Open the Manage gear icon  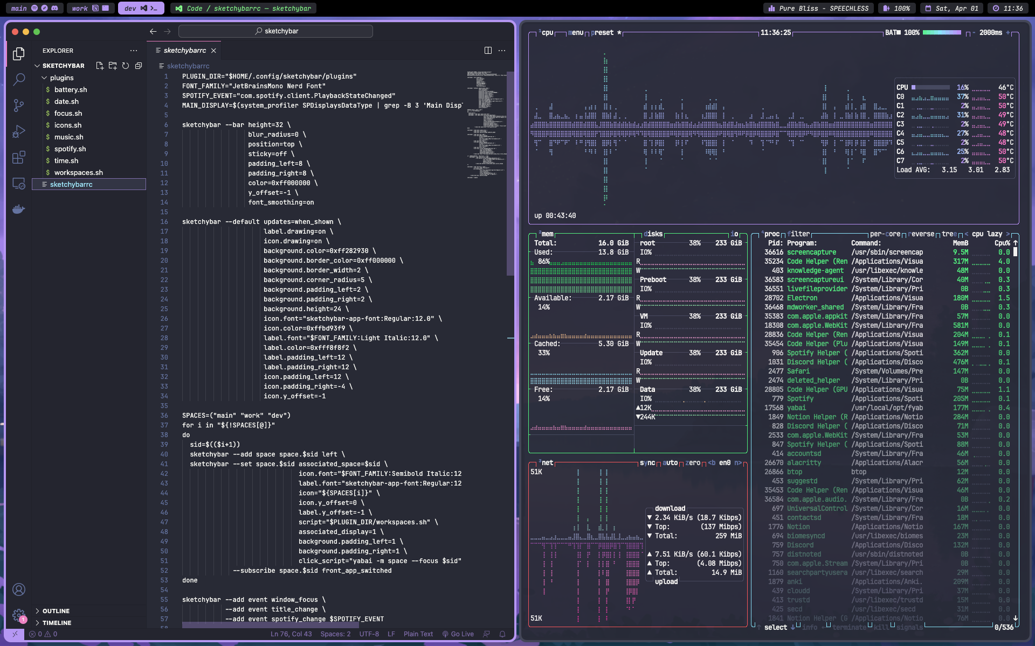click(19, 615)
